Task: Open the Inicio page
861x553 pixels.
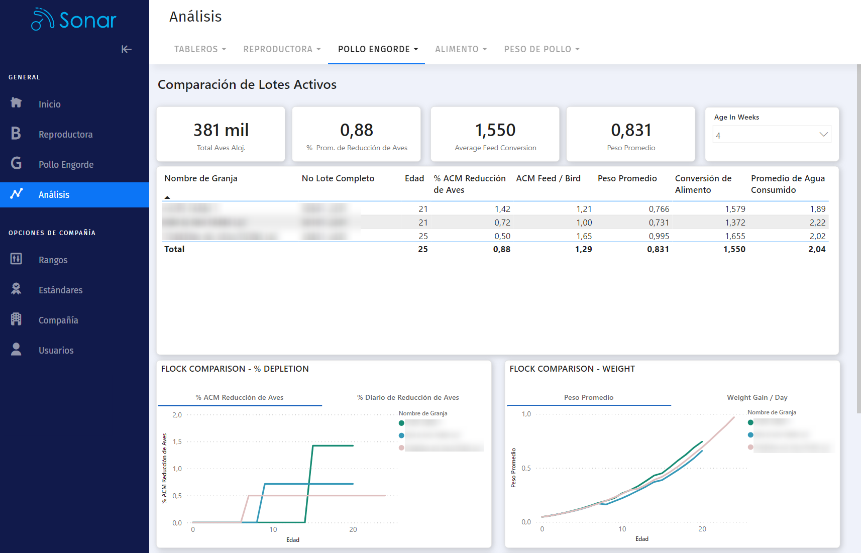Action: click(x=50, y=104)
